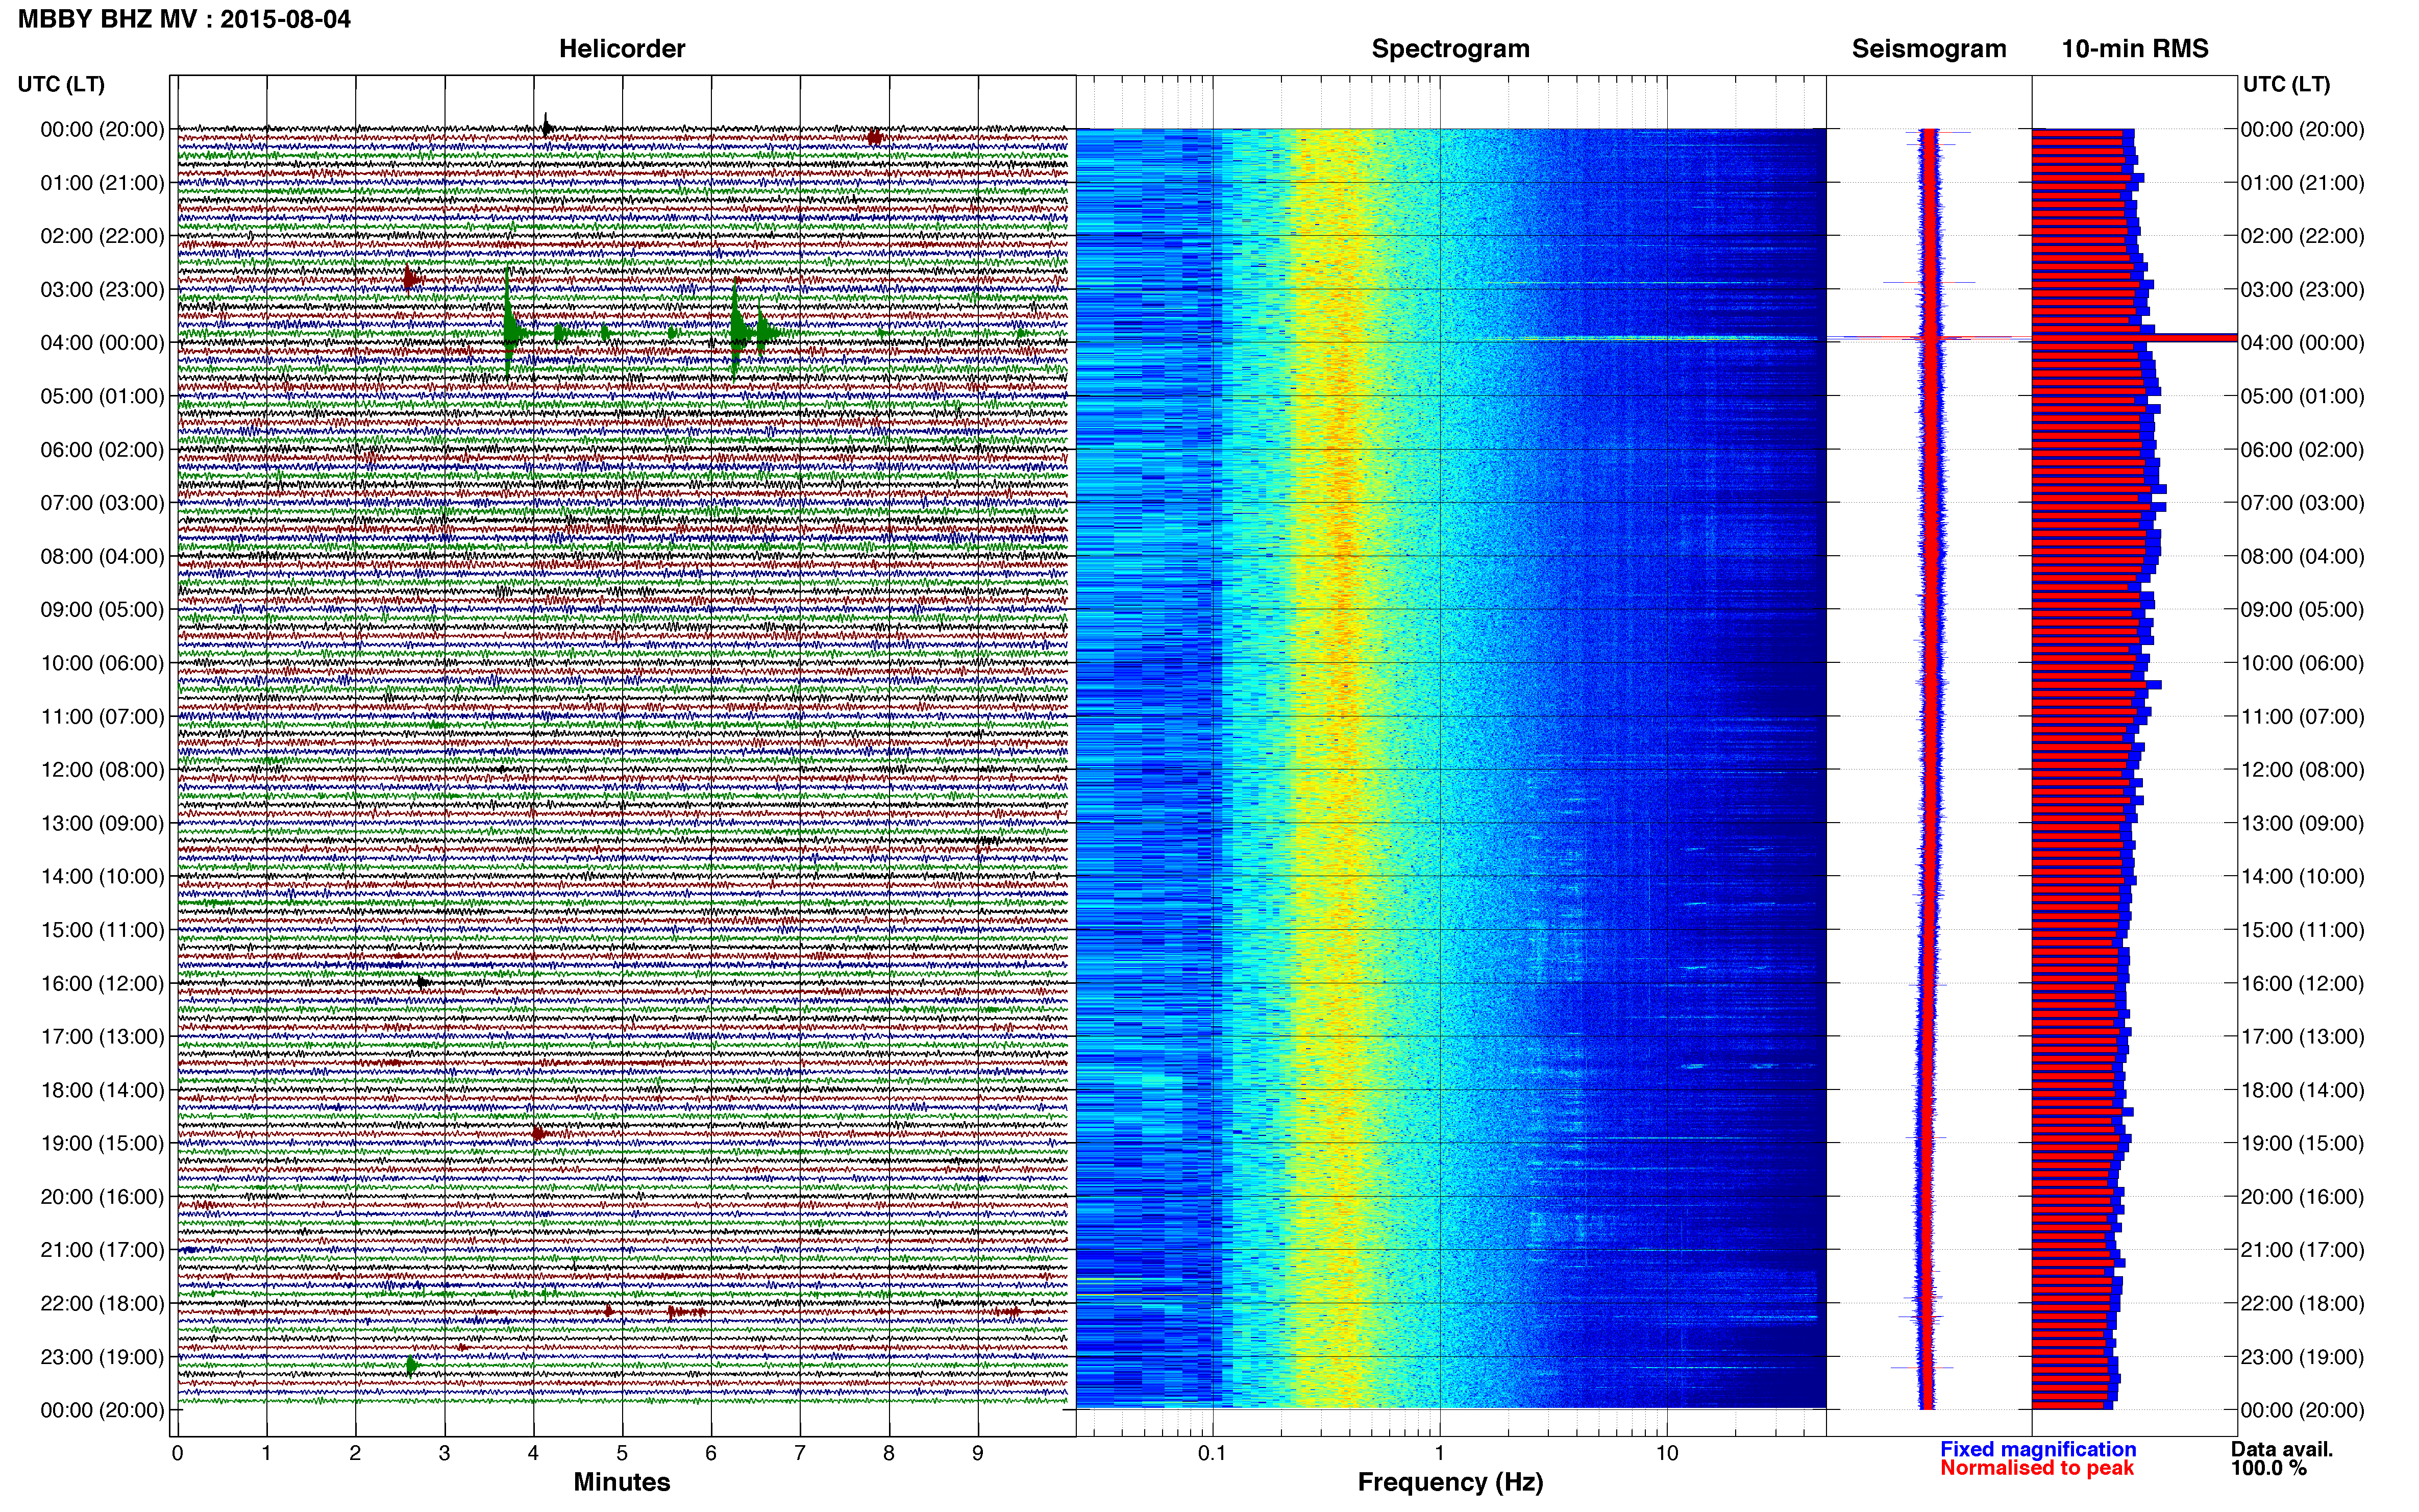Click the green event marker after 23:00 on Helicorder
This screenshot has width=2419, height=1512.
[412, 1365]
